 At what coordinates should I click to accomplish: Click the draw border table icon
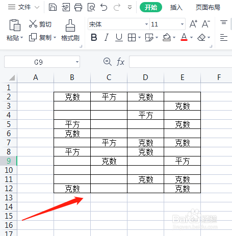(x=149, y=37)
